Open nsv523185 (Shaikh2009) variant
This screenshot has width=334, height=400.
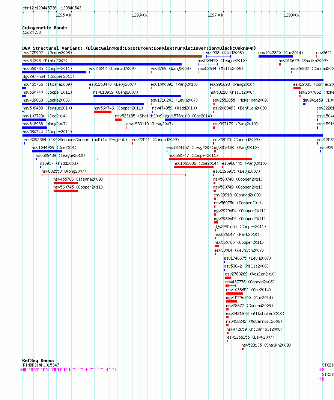[140, 116]
